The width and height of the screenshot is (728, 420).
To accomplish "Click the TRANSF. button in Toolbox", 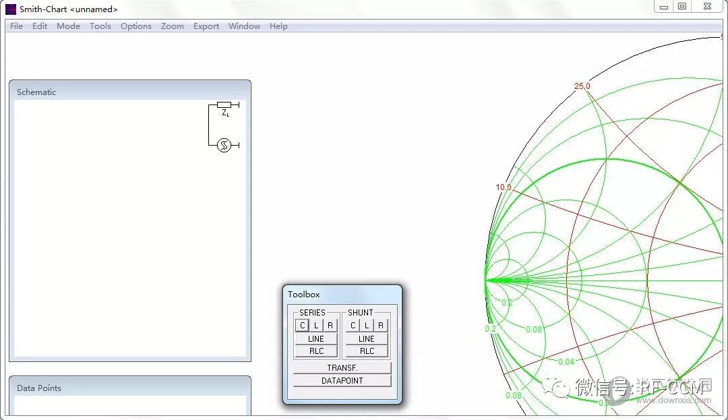I will tap(342, 367).
